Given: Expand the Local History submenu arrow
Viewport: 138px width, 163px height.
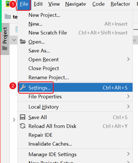Looking at the screenshot, I should [x=128, y=107].
